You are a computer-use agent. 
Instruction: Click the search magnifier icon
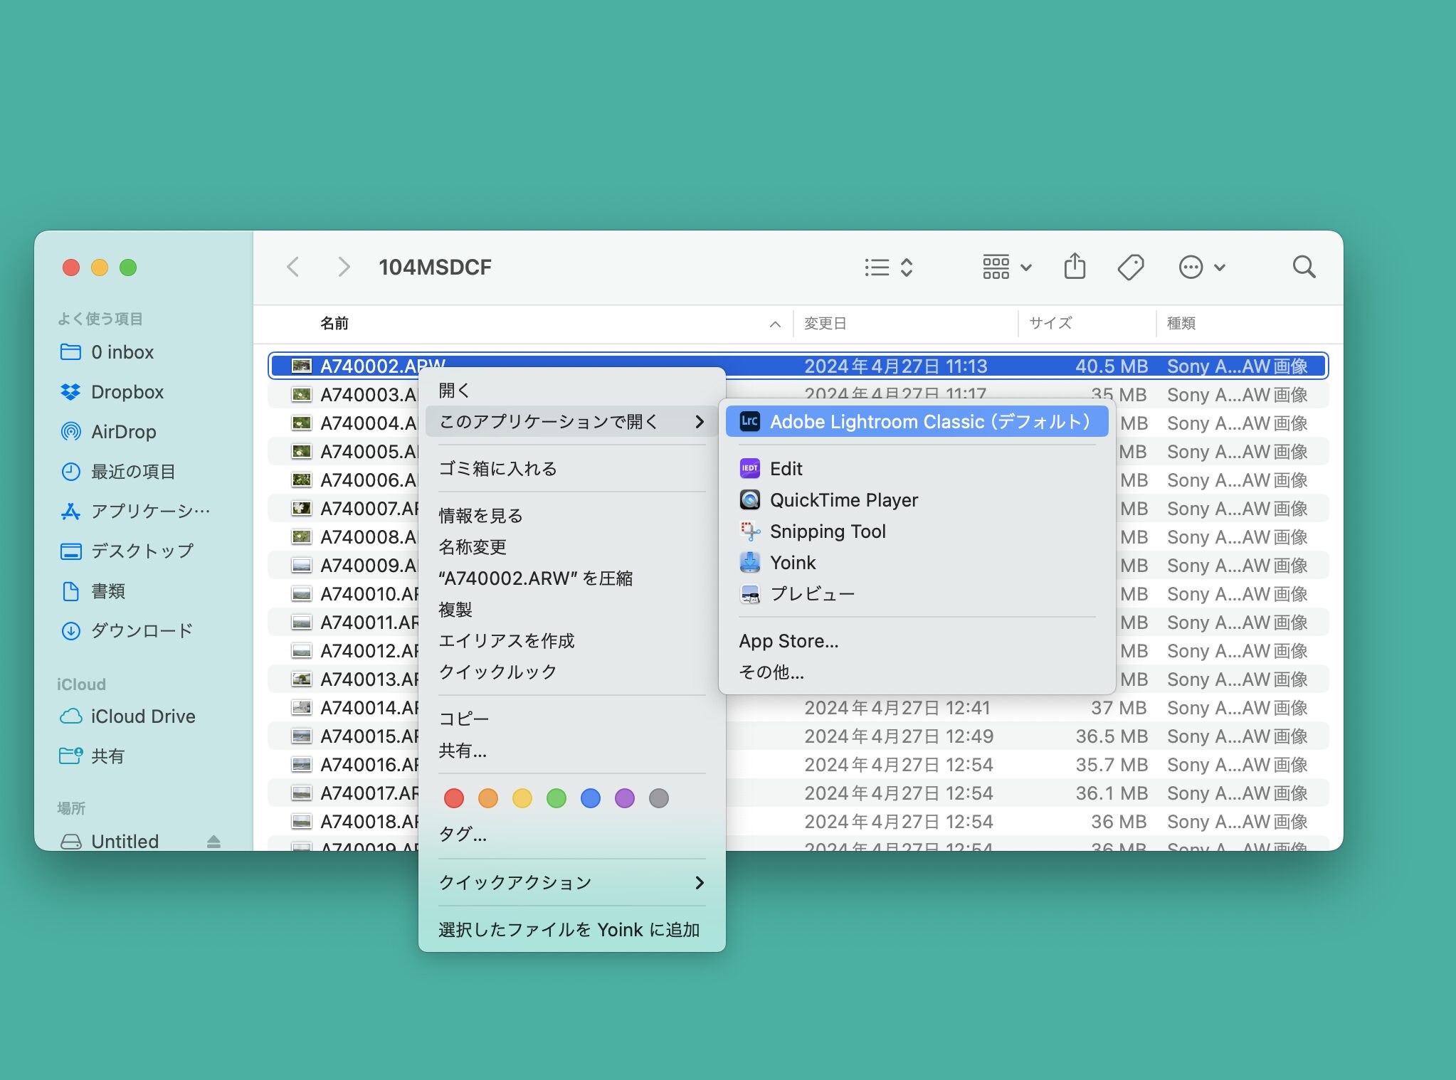click(x=1304, y=267)
